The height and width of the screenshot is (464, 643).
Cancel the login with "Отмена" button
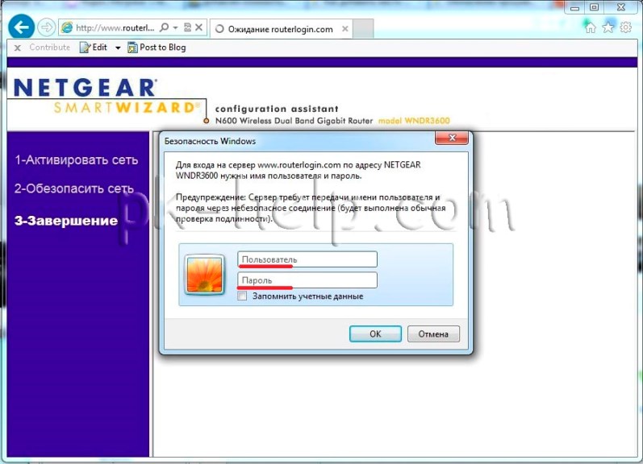click(433, 333)
